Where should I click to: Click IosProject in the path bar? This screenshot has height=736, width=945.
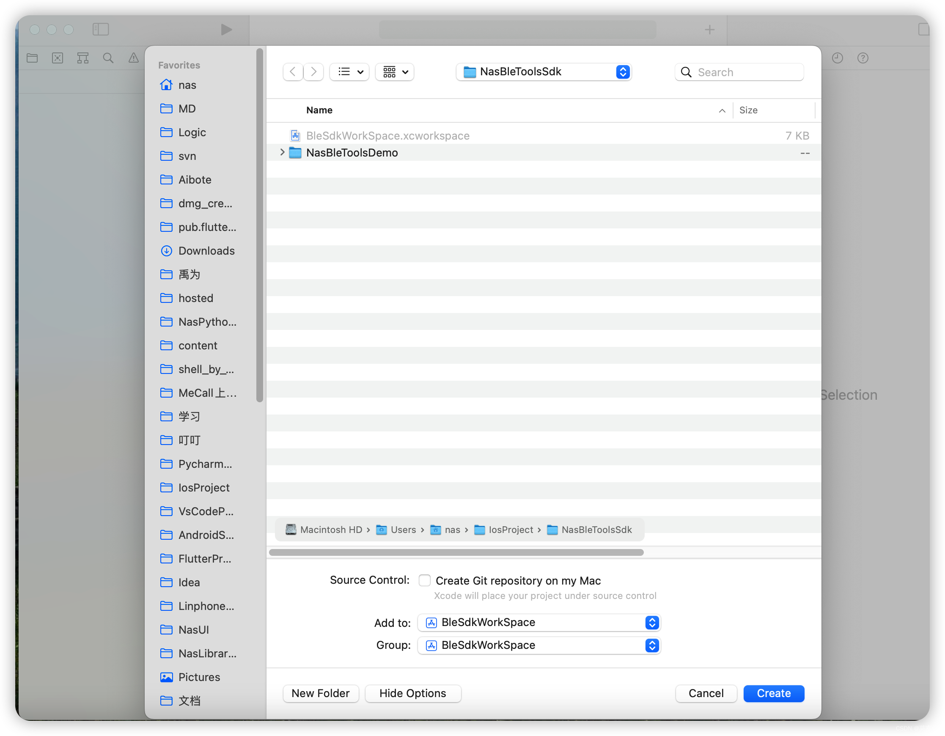511,530
